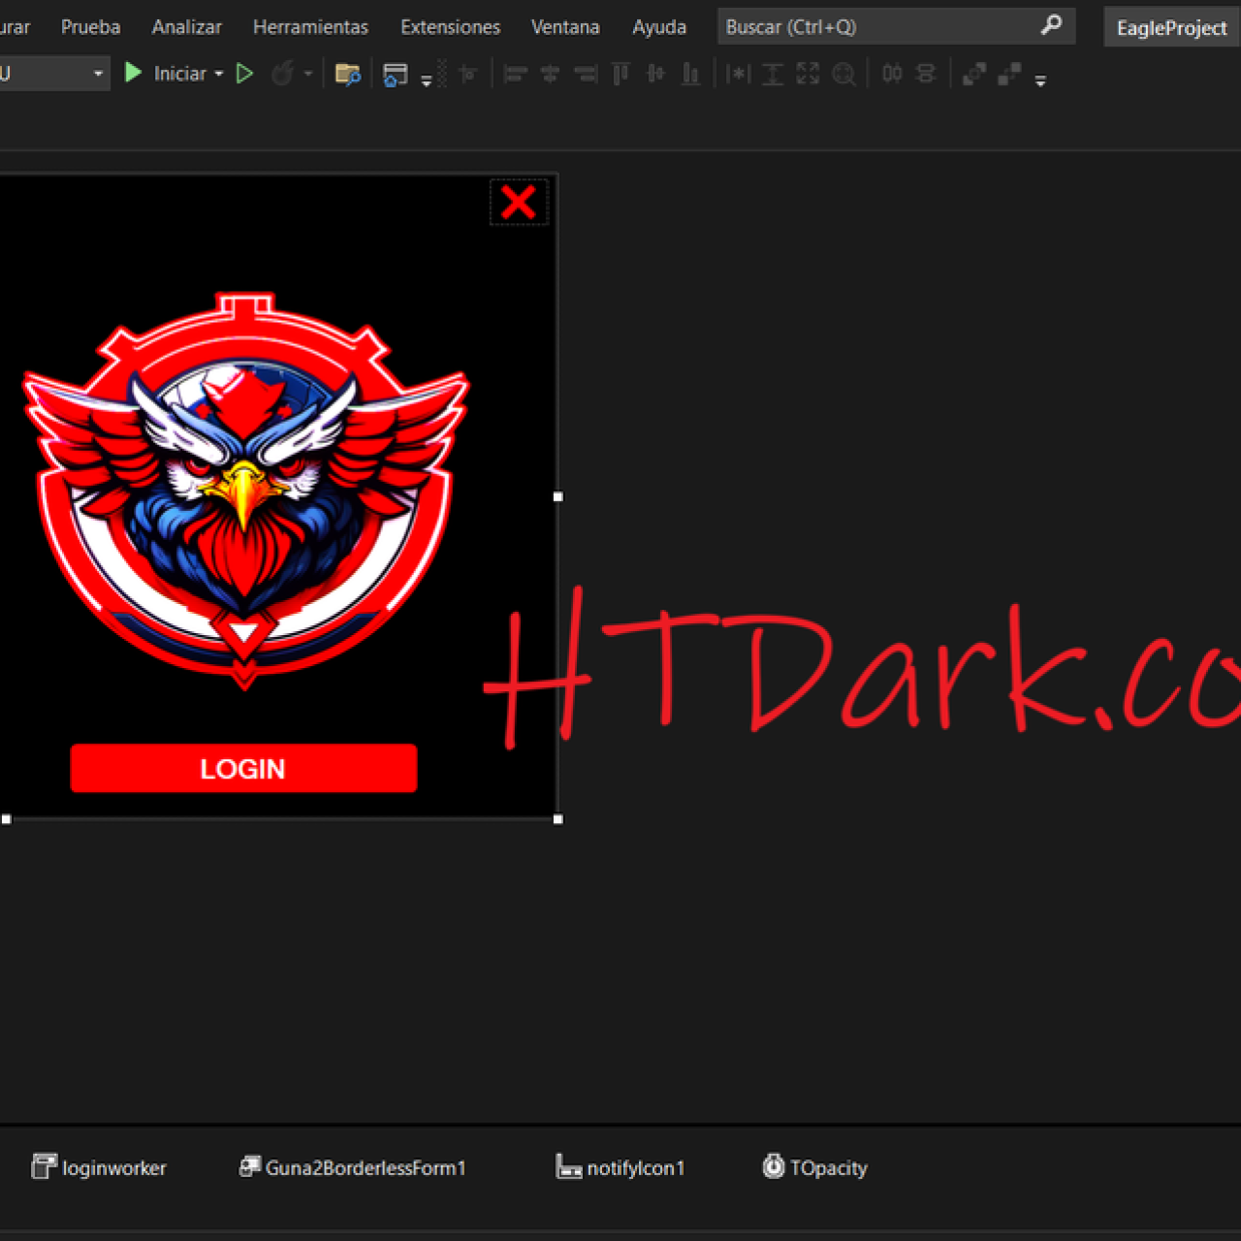1241x1241 pixels.
Task: Select the eagle logo picture box
Action: click(x=246, y=491)
